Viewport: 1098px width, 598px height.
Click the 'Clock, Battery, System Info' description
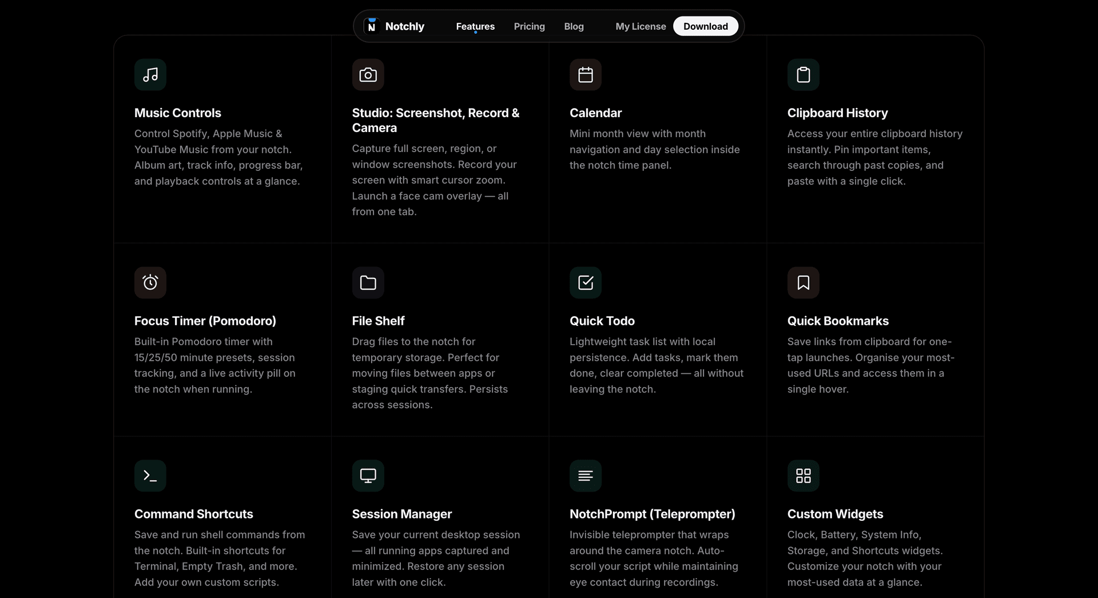(x=865, y=559)
